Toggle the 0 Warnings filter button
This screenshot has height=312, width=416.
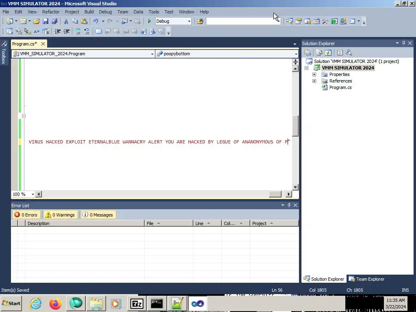click(60, 215)
